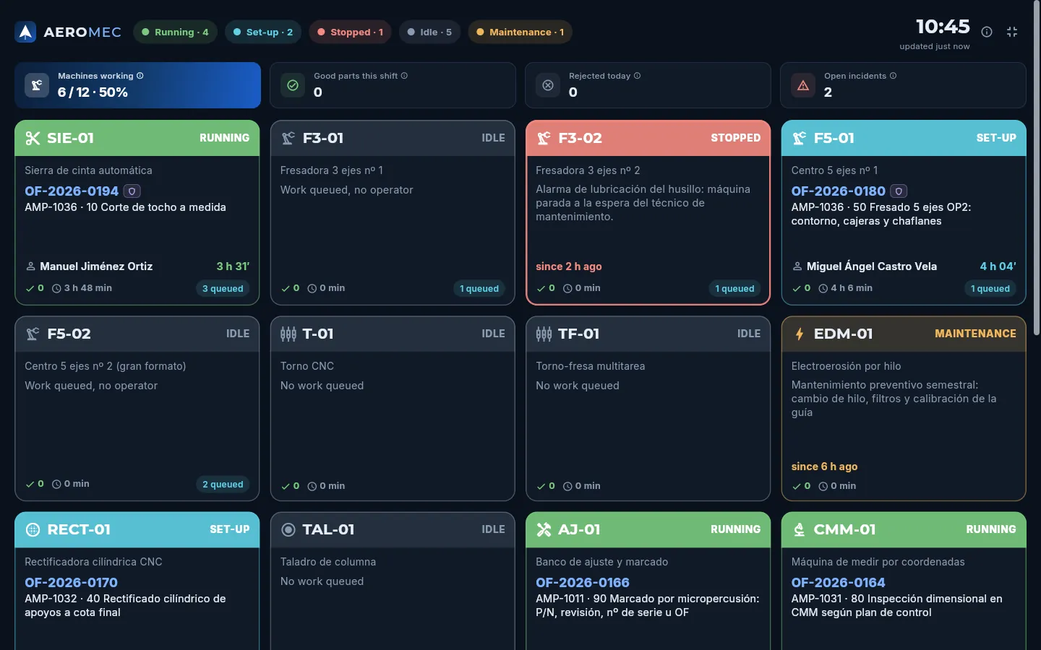Click operator name Miguel Ángel Castro Vela

click(872, 266)
